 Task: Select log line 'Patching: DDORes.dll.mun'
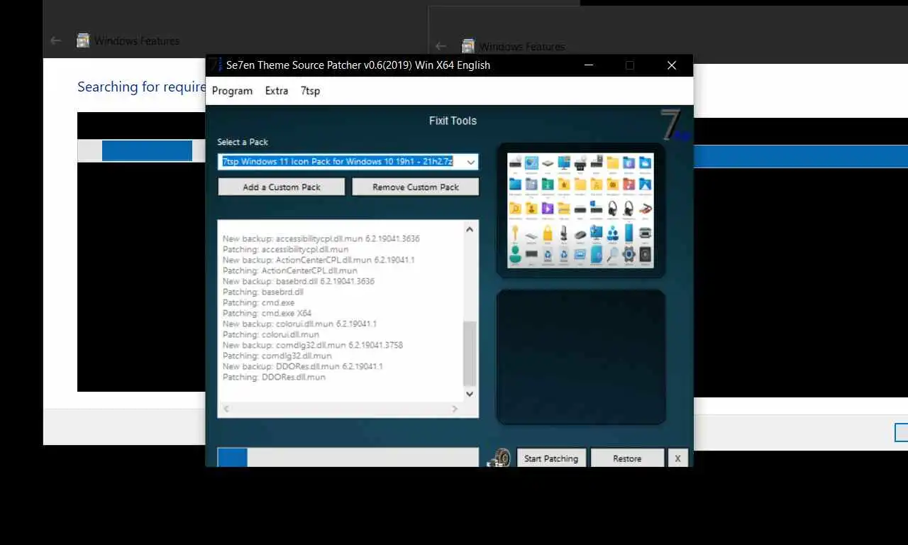(274, 378)
